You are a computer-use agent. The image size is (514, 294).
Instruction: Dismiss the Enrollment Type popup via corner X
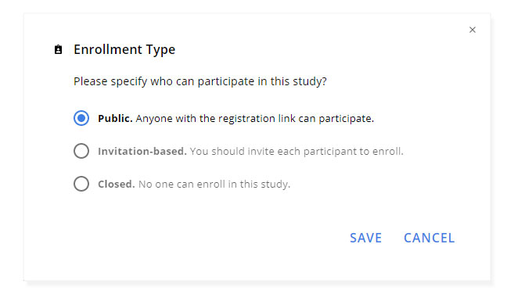point(472,30)
